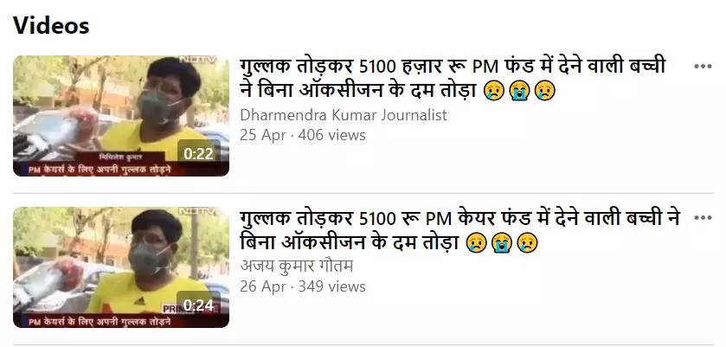Click crying emojis in the second video title
This screenshot has height=347, width=726.
click(502, 242)
